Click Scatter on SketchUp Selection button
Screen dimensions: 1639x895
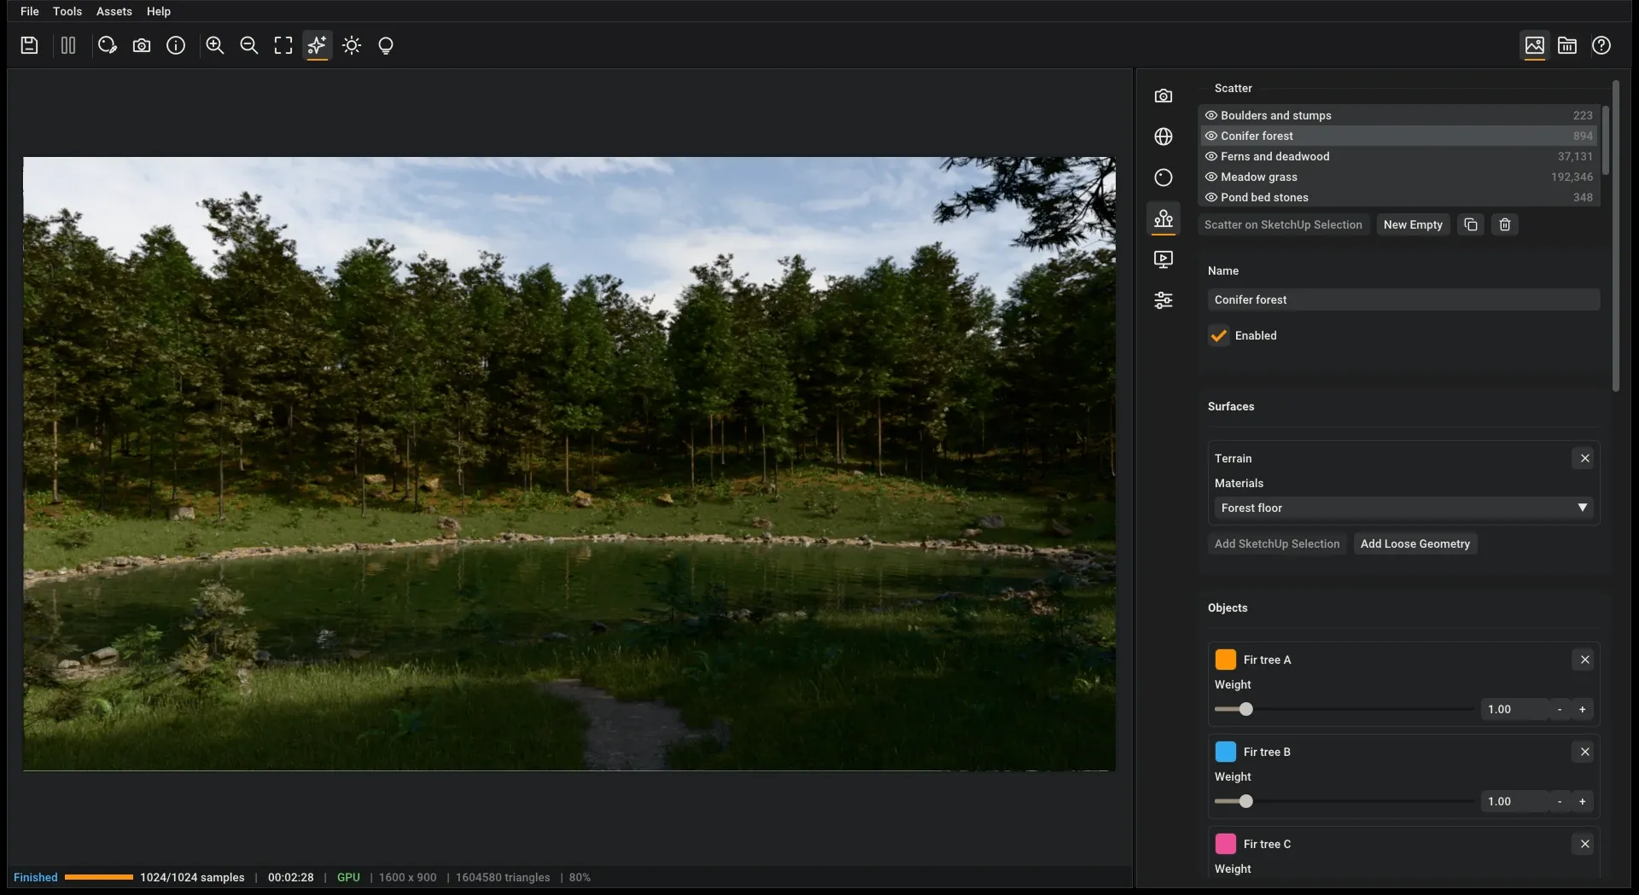(1283, 224)
